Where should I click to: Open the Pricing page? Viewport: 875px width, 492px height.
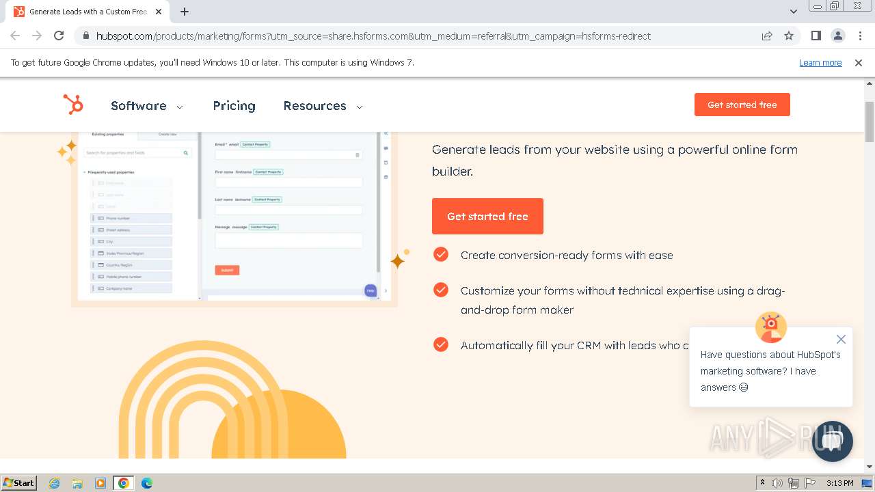234,106
